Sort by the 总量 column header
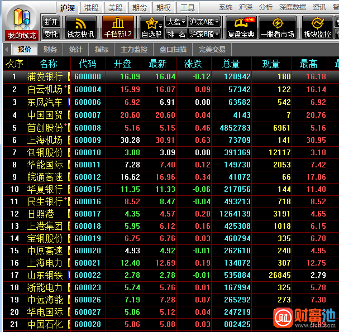This screenshot has width=339, height=332. pyautogui.click(x=231, y=64)
